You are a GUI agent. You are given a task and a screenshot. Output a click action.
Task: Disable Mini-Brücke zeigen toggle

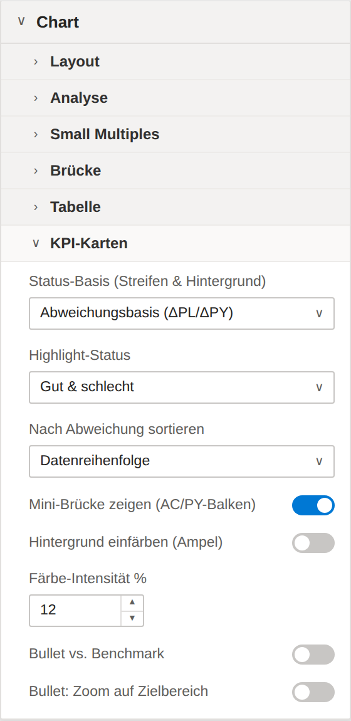tap(313, 505)
